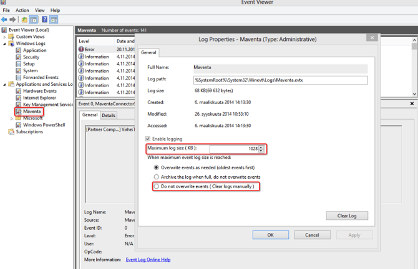Screen dimensions: 418x269
Task: Click the Up one level folder icon
Action: pos(24,20)
